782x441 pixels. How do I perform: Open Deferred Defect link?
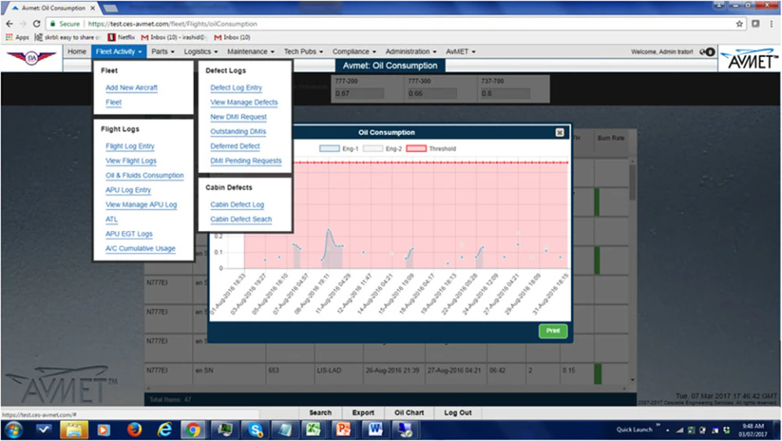point(235,146)
